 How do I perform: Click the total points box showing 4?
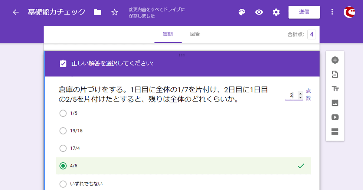[312, 34]
